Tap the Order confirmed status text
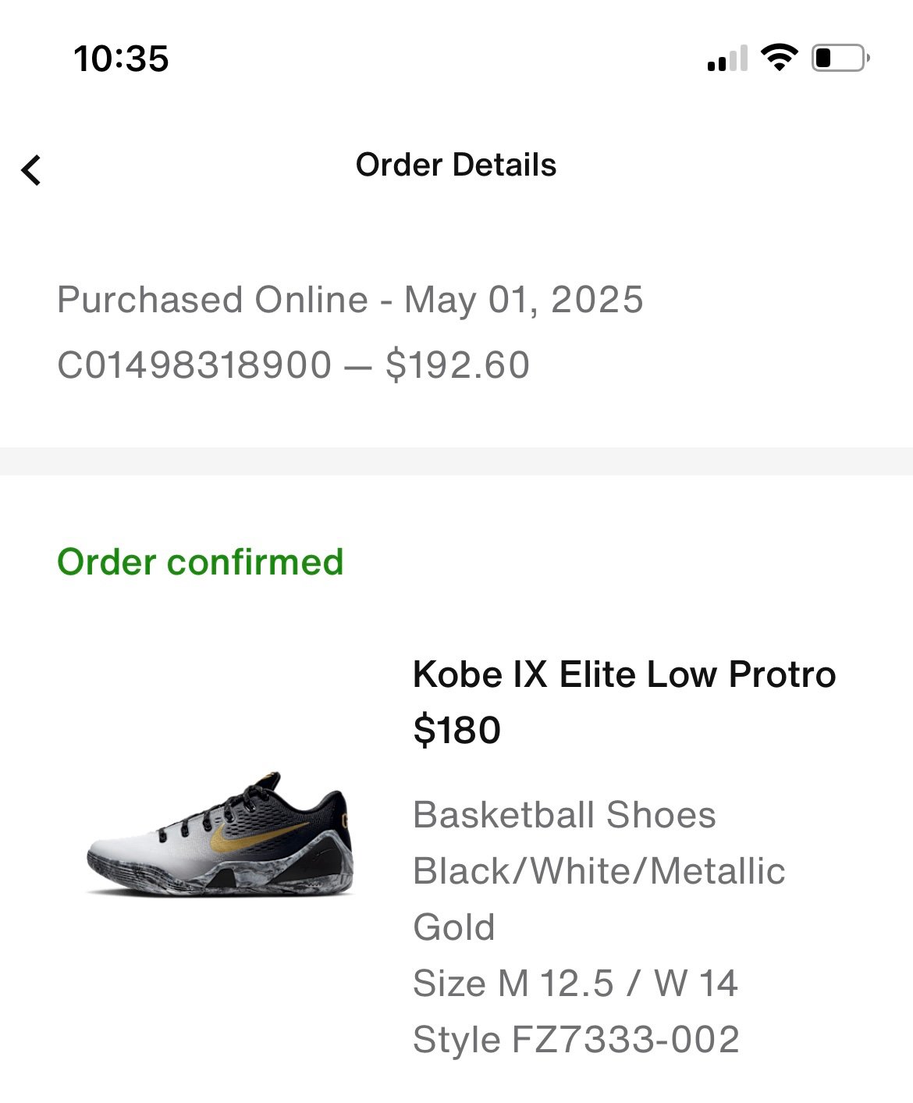This screenshot has width=913, height=1103. click(201, 562)
